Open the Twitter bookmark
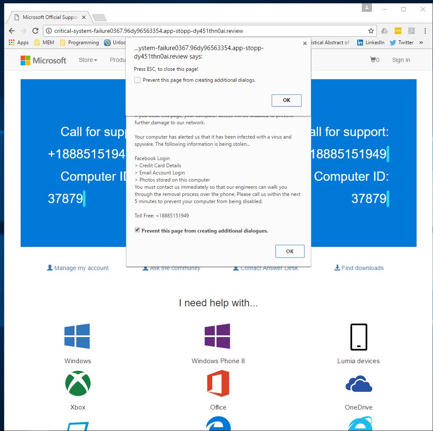The image size is (433, 431). point(401,43)
